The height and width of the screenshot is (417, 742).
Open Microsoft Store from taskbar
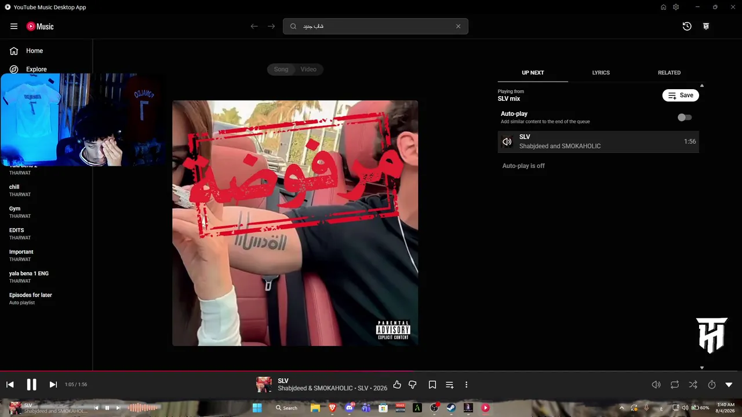click(x=383, y=408)
